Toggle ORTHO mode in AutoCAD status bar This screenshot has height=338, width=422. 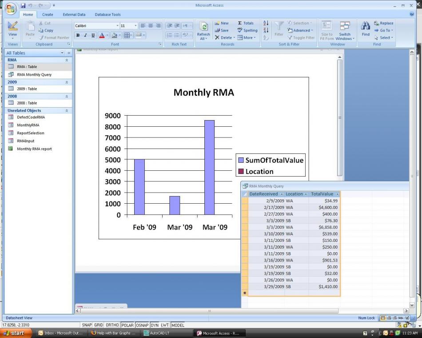pos(112,325)
